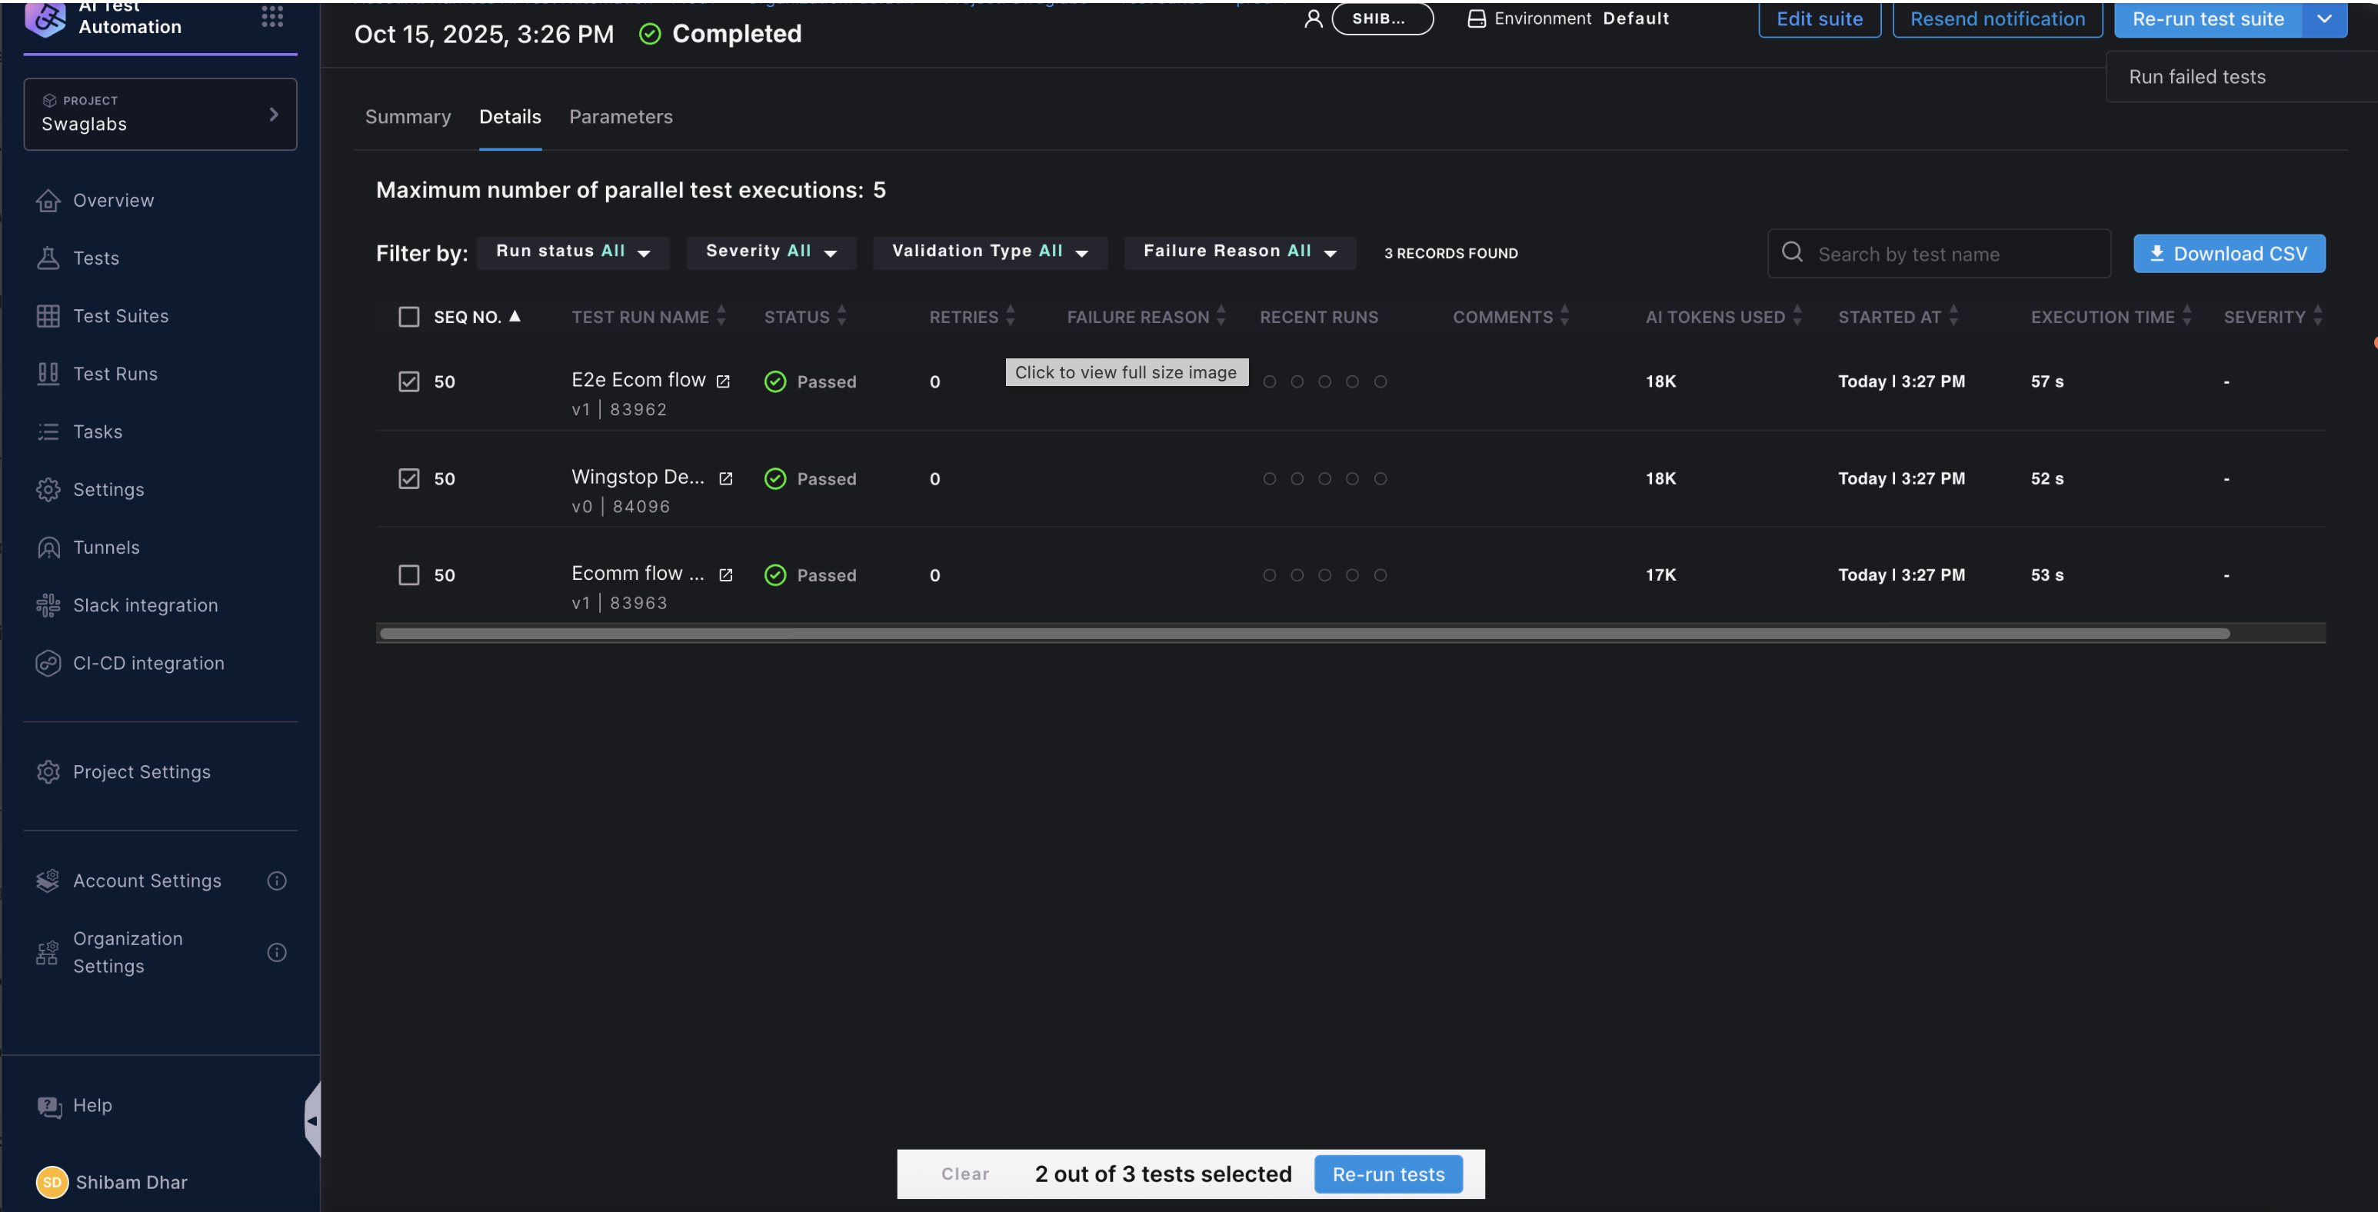This screenshot has height=1212, width=2378.
Task: Collapse the sidebar with arrow handle
Action: pyautogui.click(x=312, y=1120)
